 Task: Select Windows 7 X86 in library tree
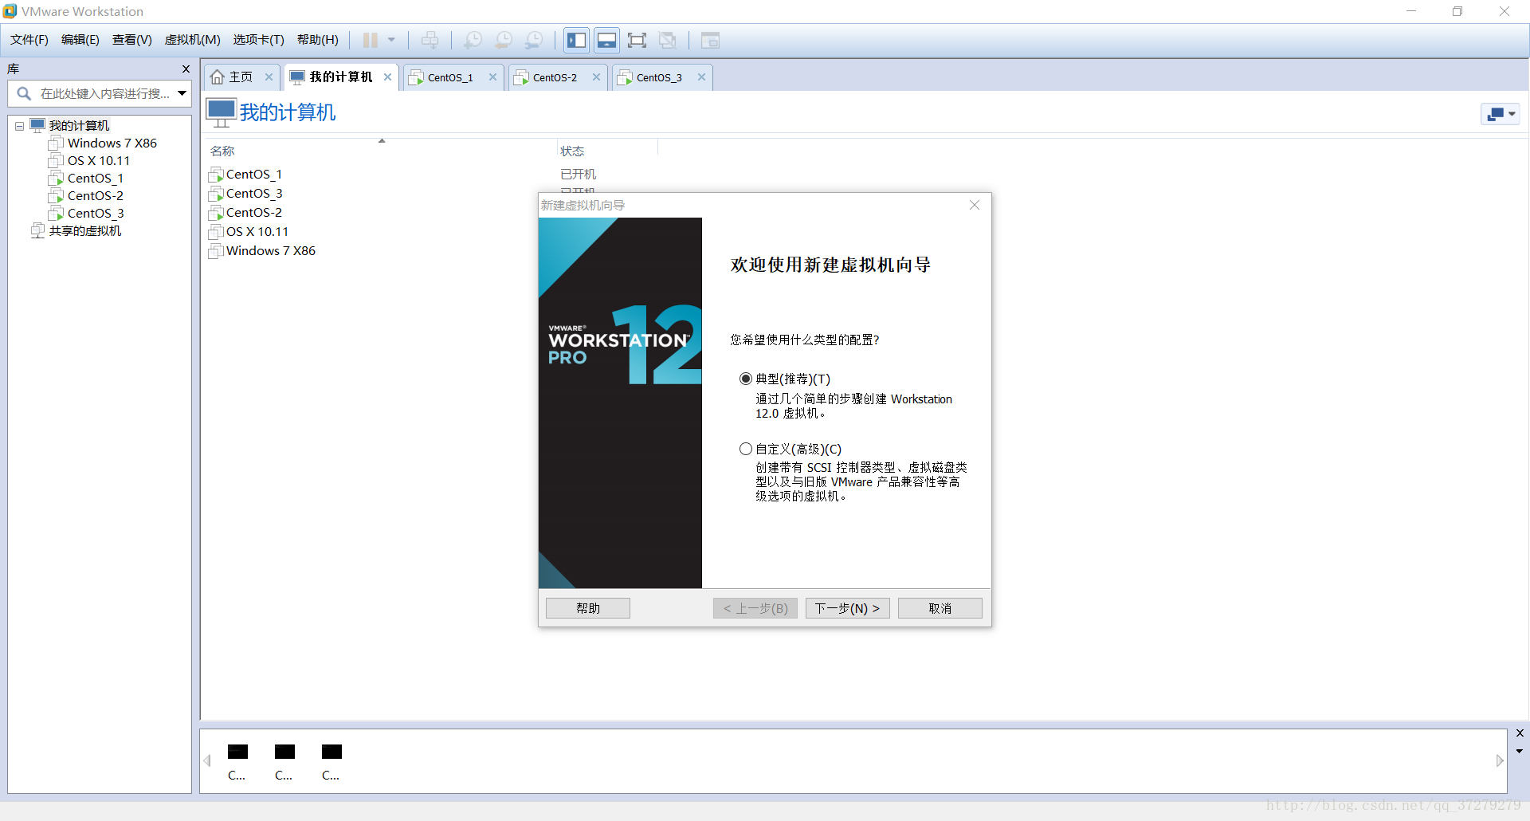pos(112,143)
